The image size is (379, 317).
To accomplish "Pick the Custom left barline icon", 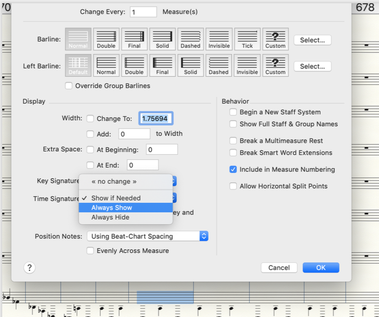I will coord(275,66).
